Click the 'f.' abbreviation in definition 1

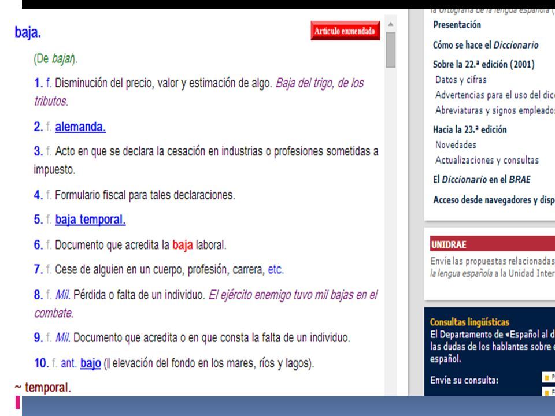(x=49, y=83)
